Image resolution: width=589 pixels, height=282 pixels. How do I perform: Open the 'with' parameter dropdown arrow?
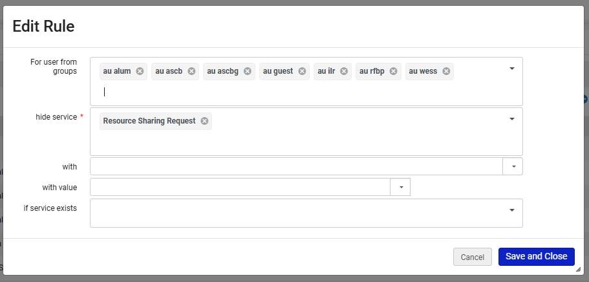pos(513,167)
